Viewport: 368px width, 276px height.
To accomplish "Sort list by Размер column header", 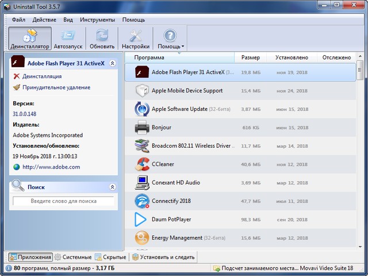I will coord(250,57).
